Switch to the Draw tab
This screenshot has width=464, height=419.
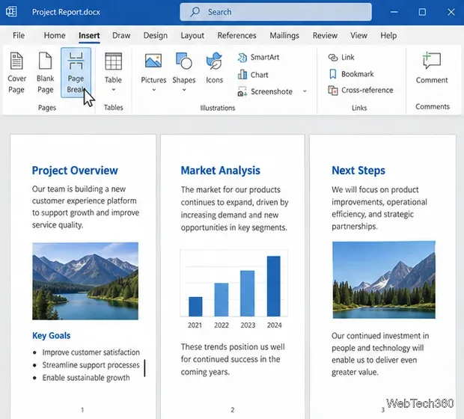[x=121, y=35]
